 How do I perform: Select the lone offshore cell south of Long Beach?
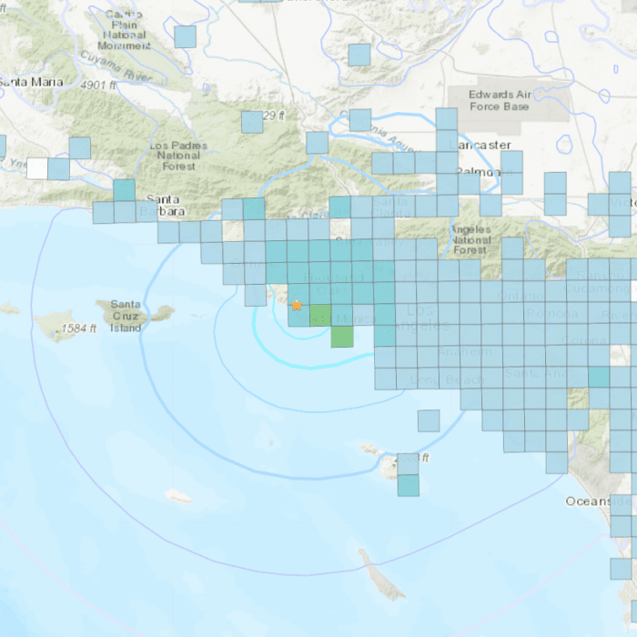point(429,420)
